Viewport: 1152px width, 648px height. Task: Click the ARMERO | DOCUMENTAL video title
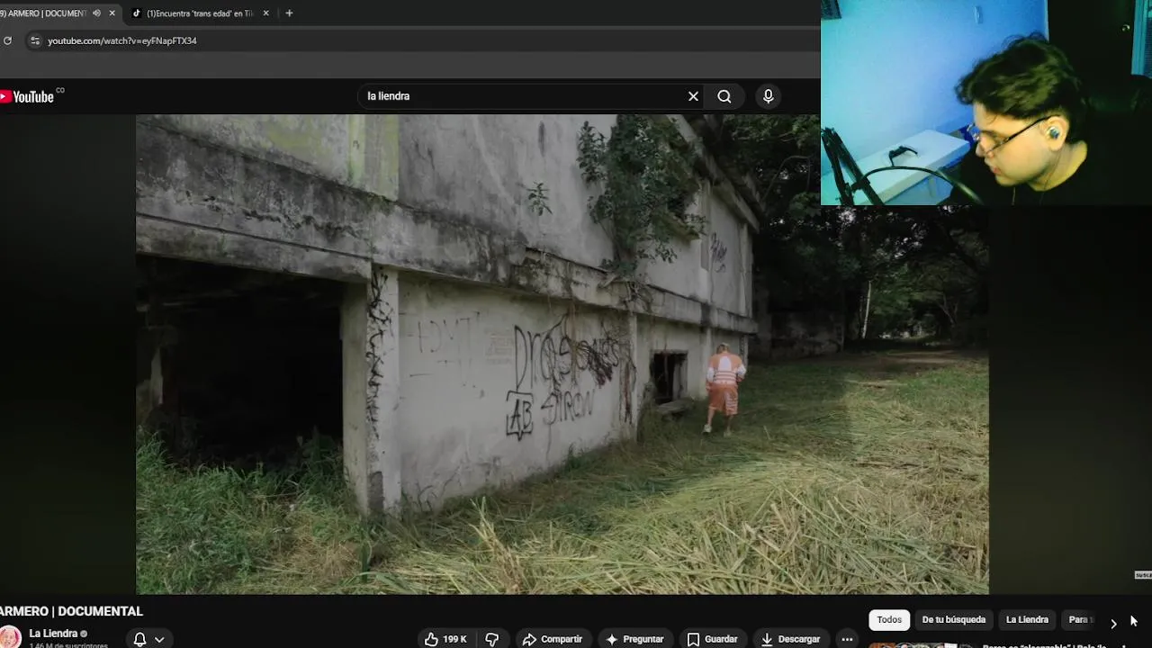pyautogui.click(x=71, y=611)
